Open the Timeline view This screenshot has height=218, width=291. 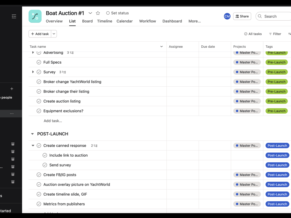104,21
